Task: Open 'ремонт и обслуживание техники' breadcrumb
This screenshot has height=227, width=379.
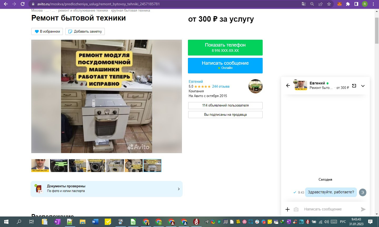Action: click(83, 11)
